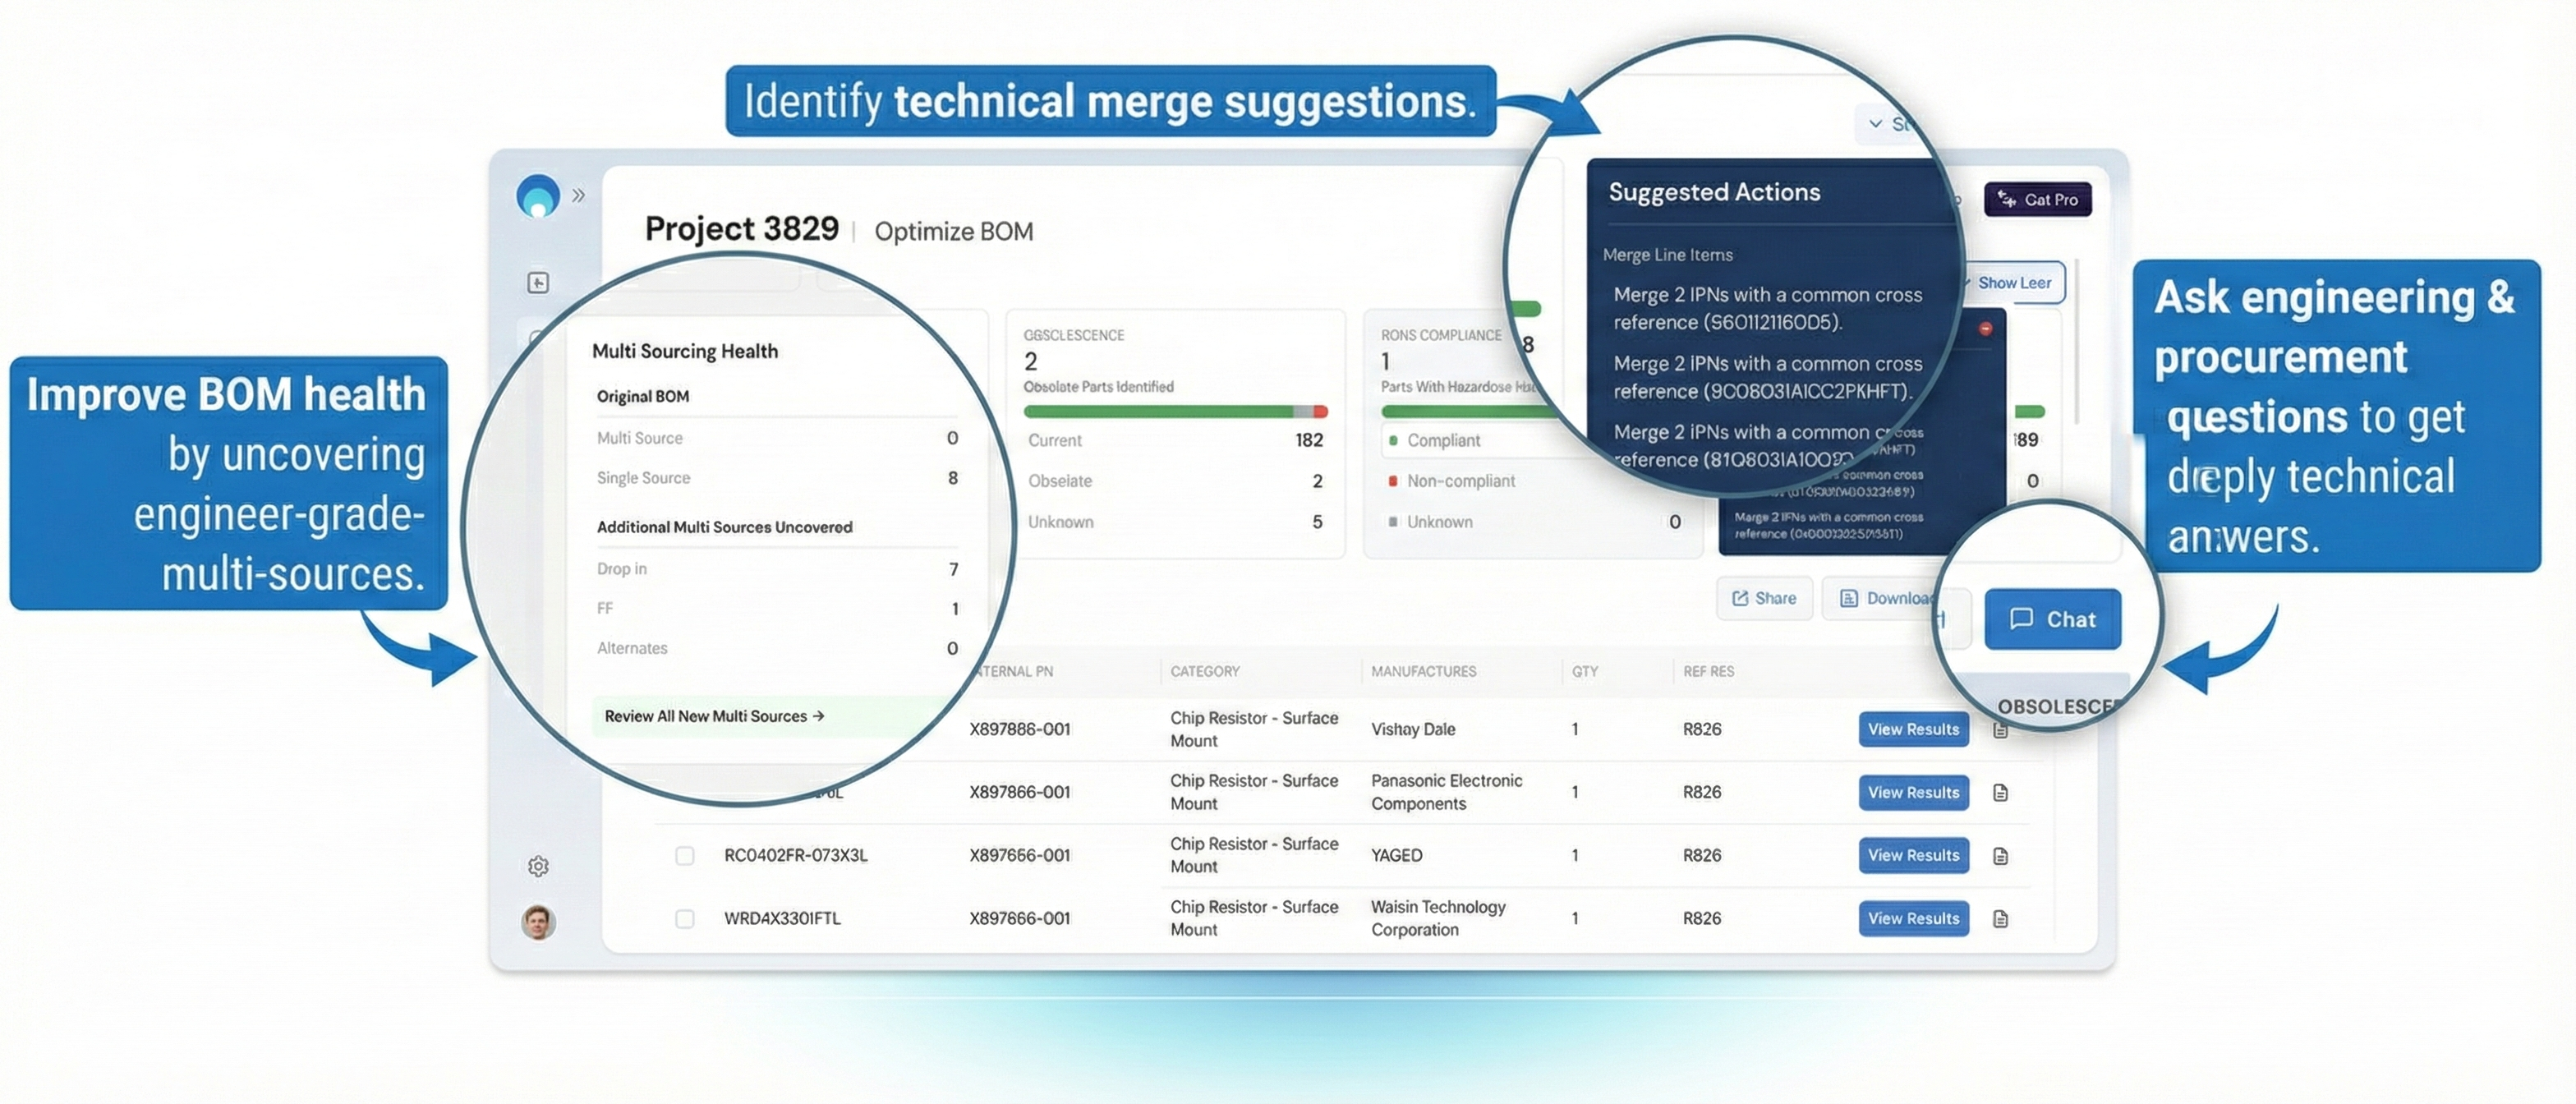This screenshot has width=2576, height=1104.
Task: Click the Obsolescence green progress bar
Action: click(1160, 412)
